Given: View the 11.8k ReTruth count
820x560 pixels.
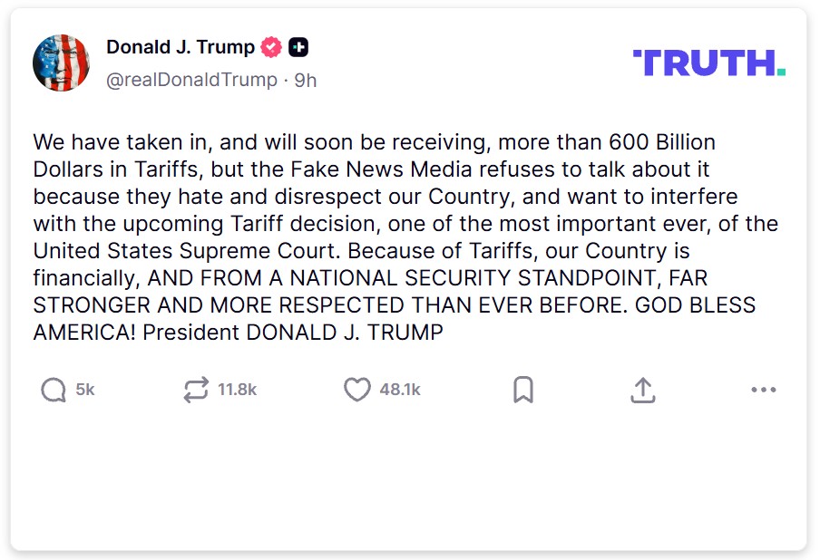Looking at the screenshot, I should click(x=238, y=390).
